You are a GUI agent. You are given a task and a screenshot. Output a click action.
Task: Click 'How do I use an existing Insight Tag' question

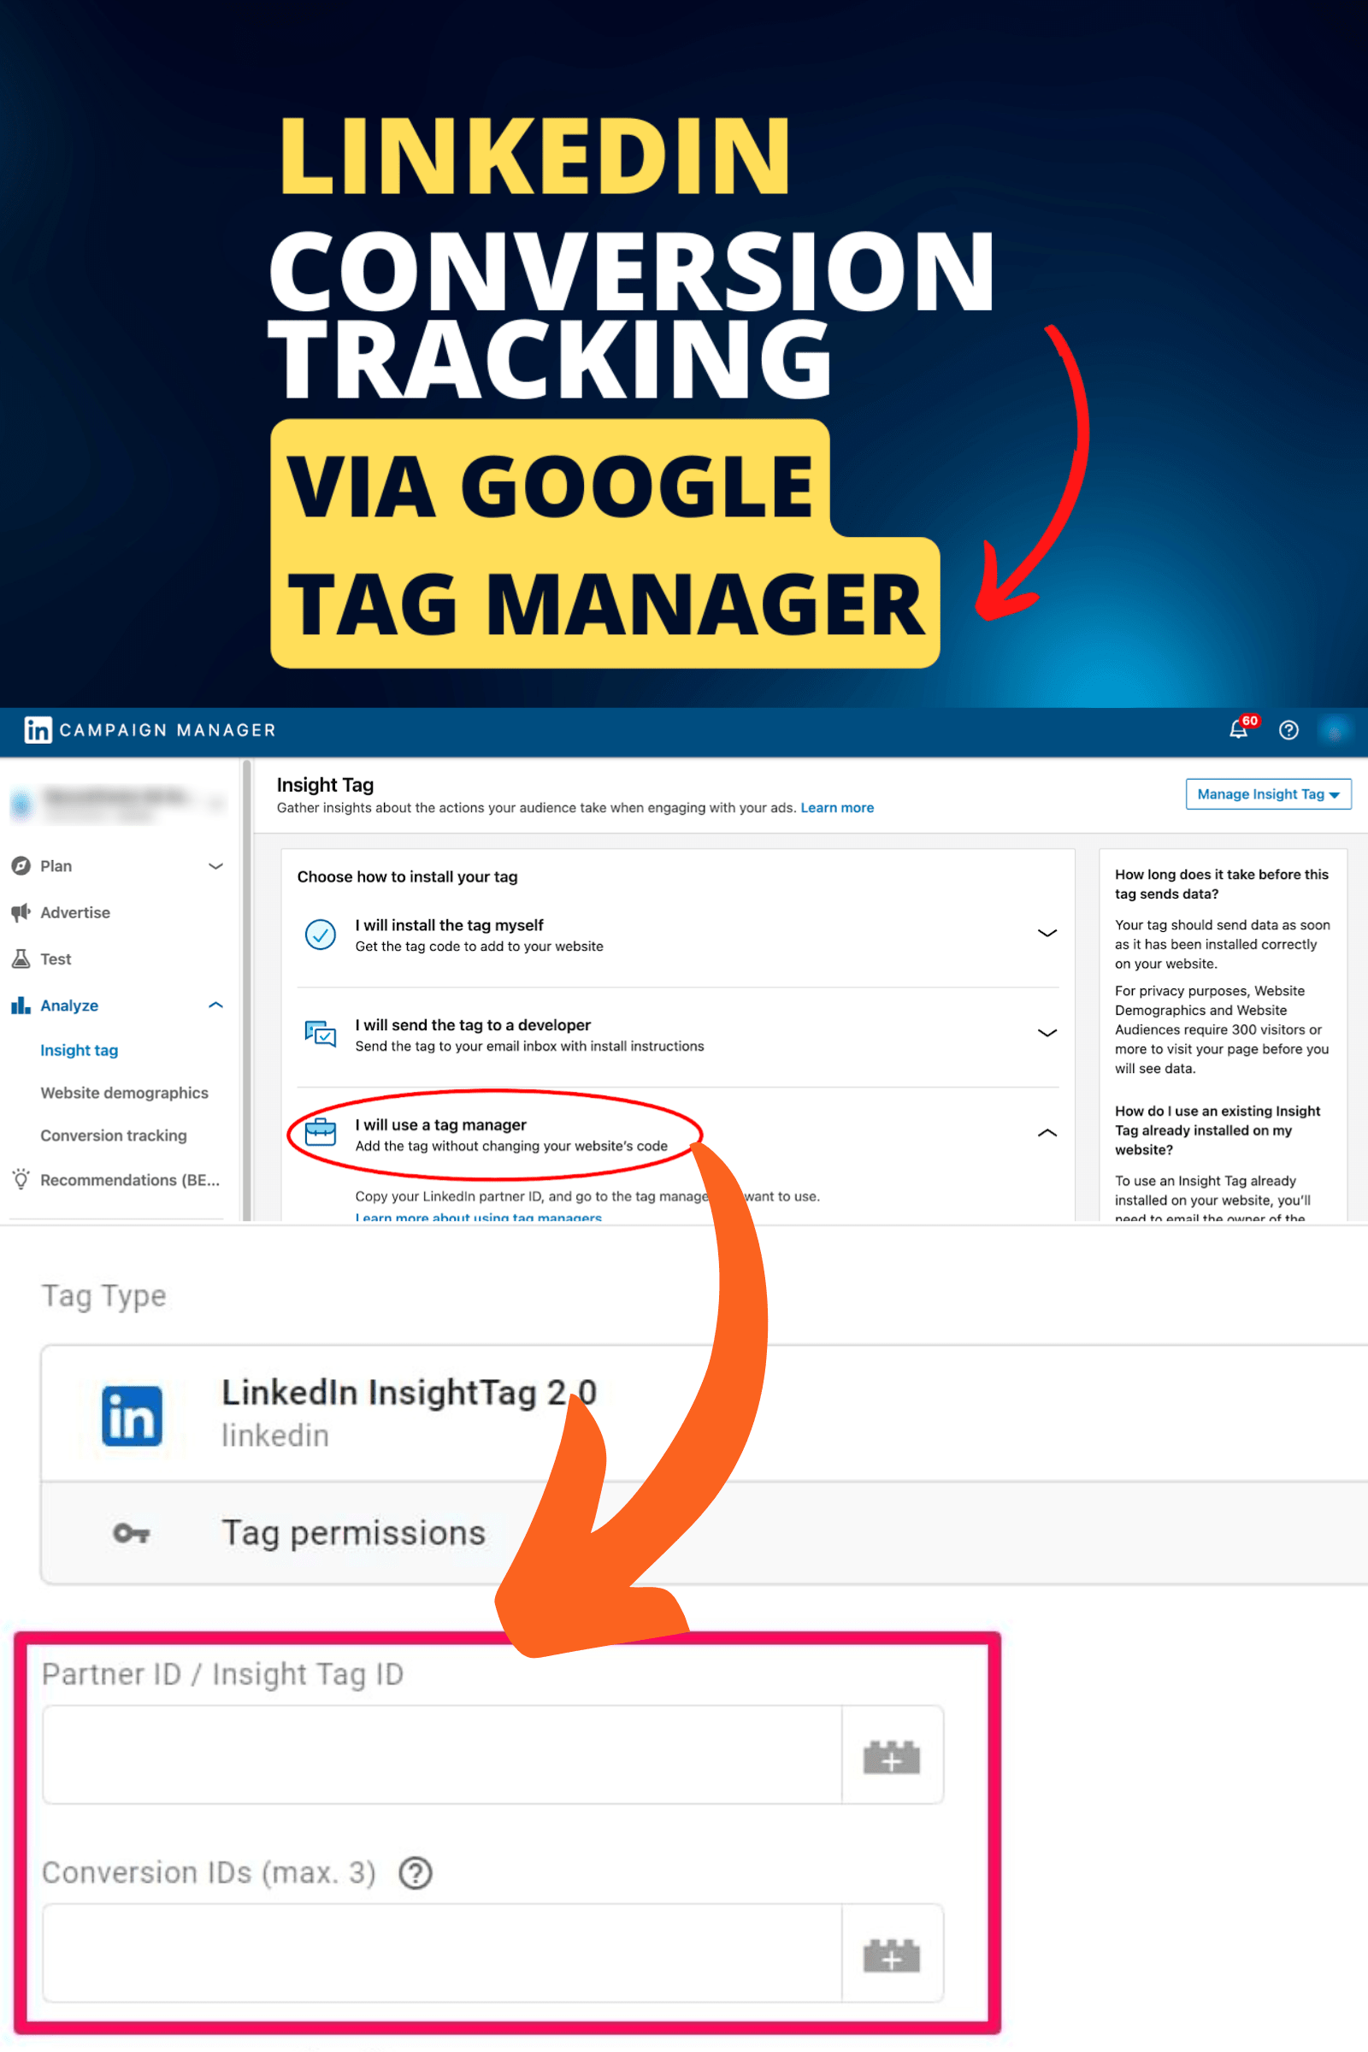tap(1217, 1129)
